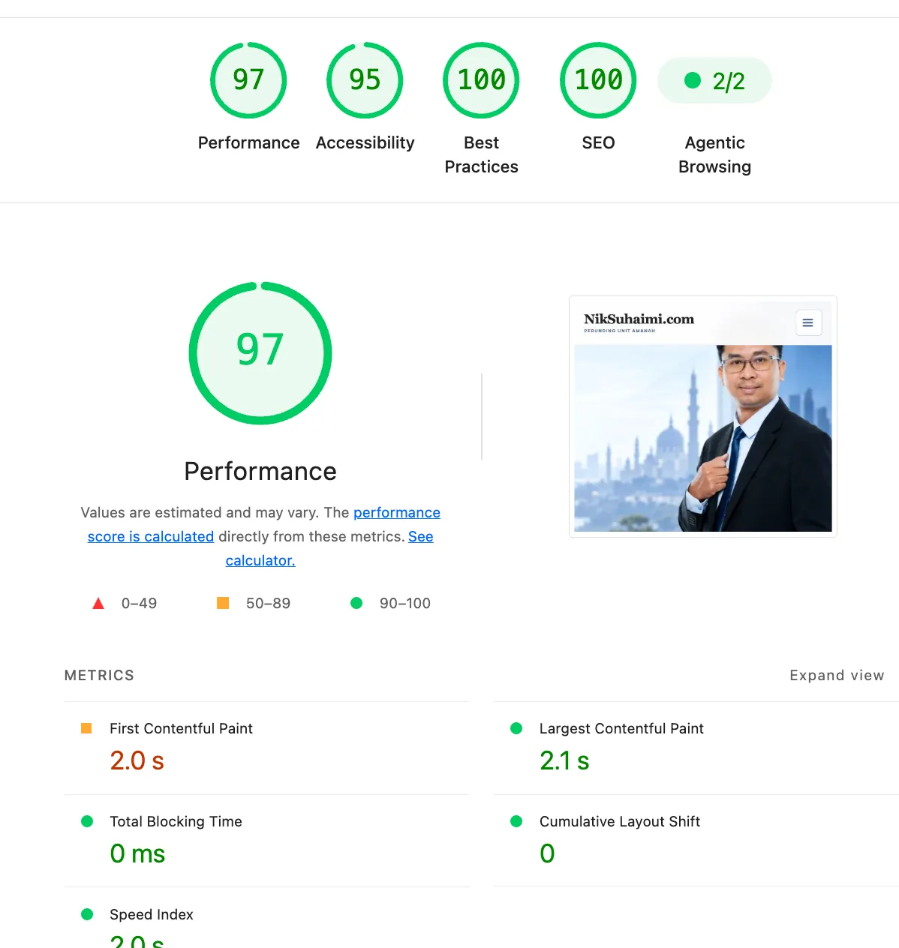Click the Total Blocking Time value 0 ms

(137, 853)
